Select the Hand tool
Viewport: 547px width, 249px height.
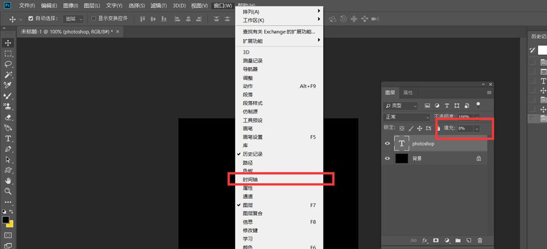click(8, 180)
